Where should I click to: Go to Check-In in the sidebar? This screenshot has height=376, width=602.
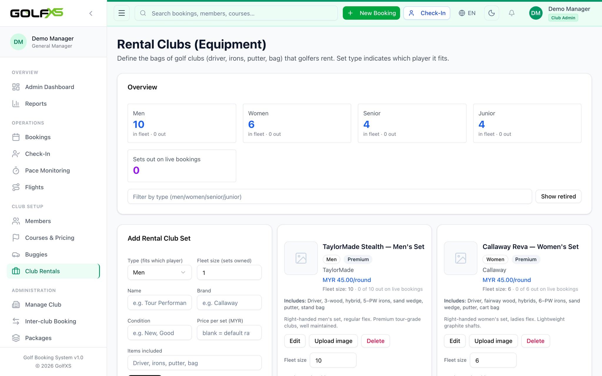53,154
